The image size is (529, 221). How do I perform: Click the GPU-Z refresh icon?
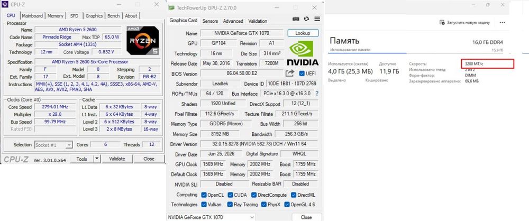point(306,19)
